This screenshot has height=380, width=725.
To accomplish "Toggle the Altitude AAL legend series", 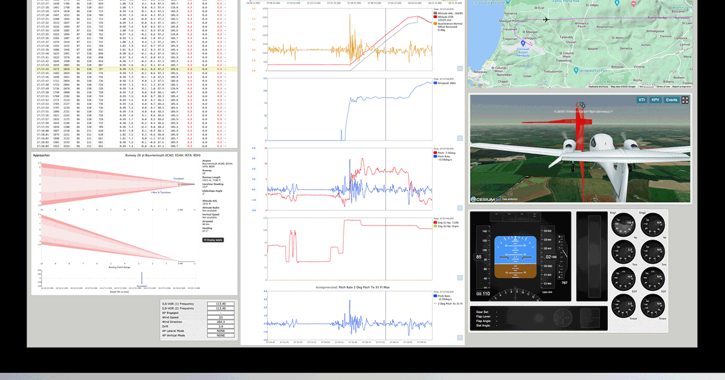I will pos(448,13).
